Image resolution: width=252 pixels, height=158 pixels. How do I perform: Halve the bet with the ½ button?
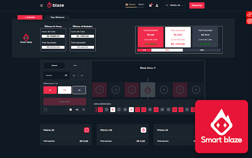point(74,75)
